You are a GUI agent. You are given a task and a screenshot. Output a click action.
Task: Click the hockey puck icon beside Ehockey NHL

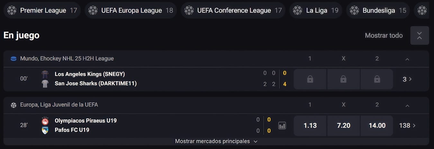14,59
